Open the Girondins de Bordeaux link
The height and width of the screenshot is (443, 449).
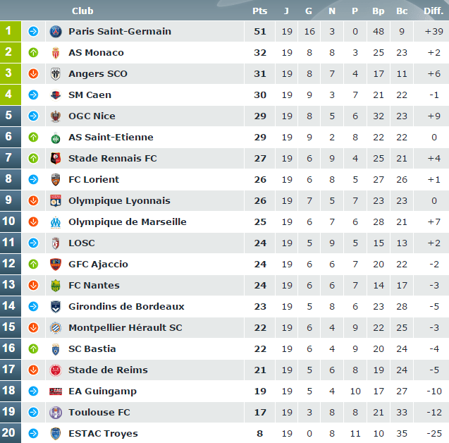126,307
